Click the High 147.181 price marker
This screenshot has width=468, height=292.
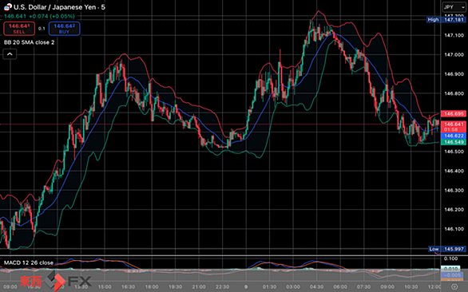(446, 20)
